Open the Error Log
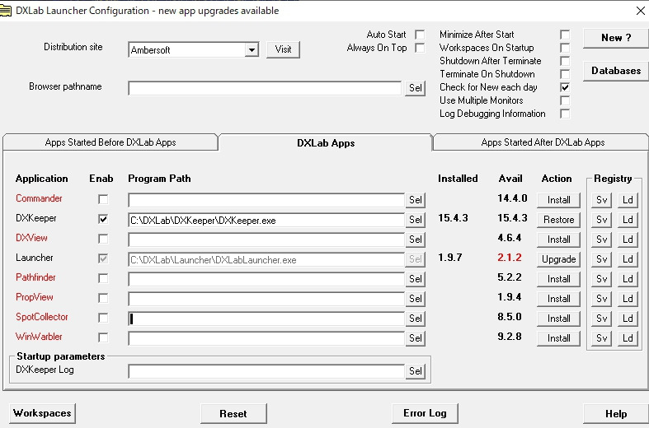Image resolution: width=649 pixels, height=428 pixels. pos(425,413)
